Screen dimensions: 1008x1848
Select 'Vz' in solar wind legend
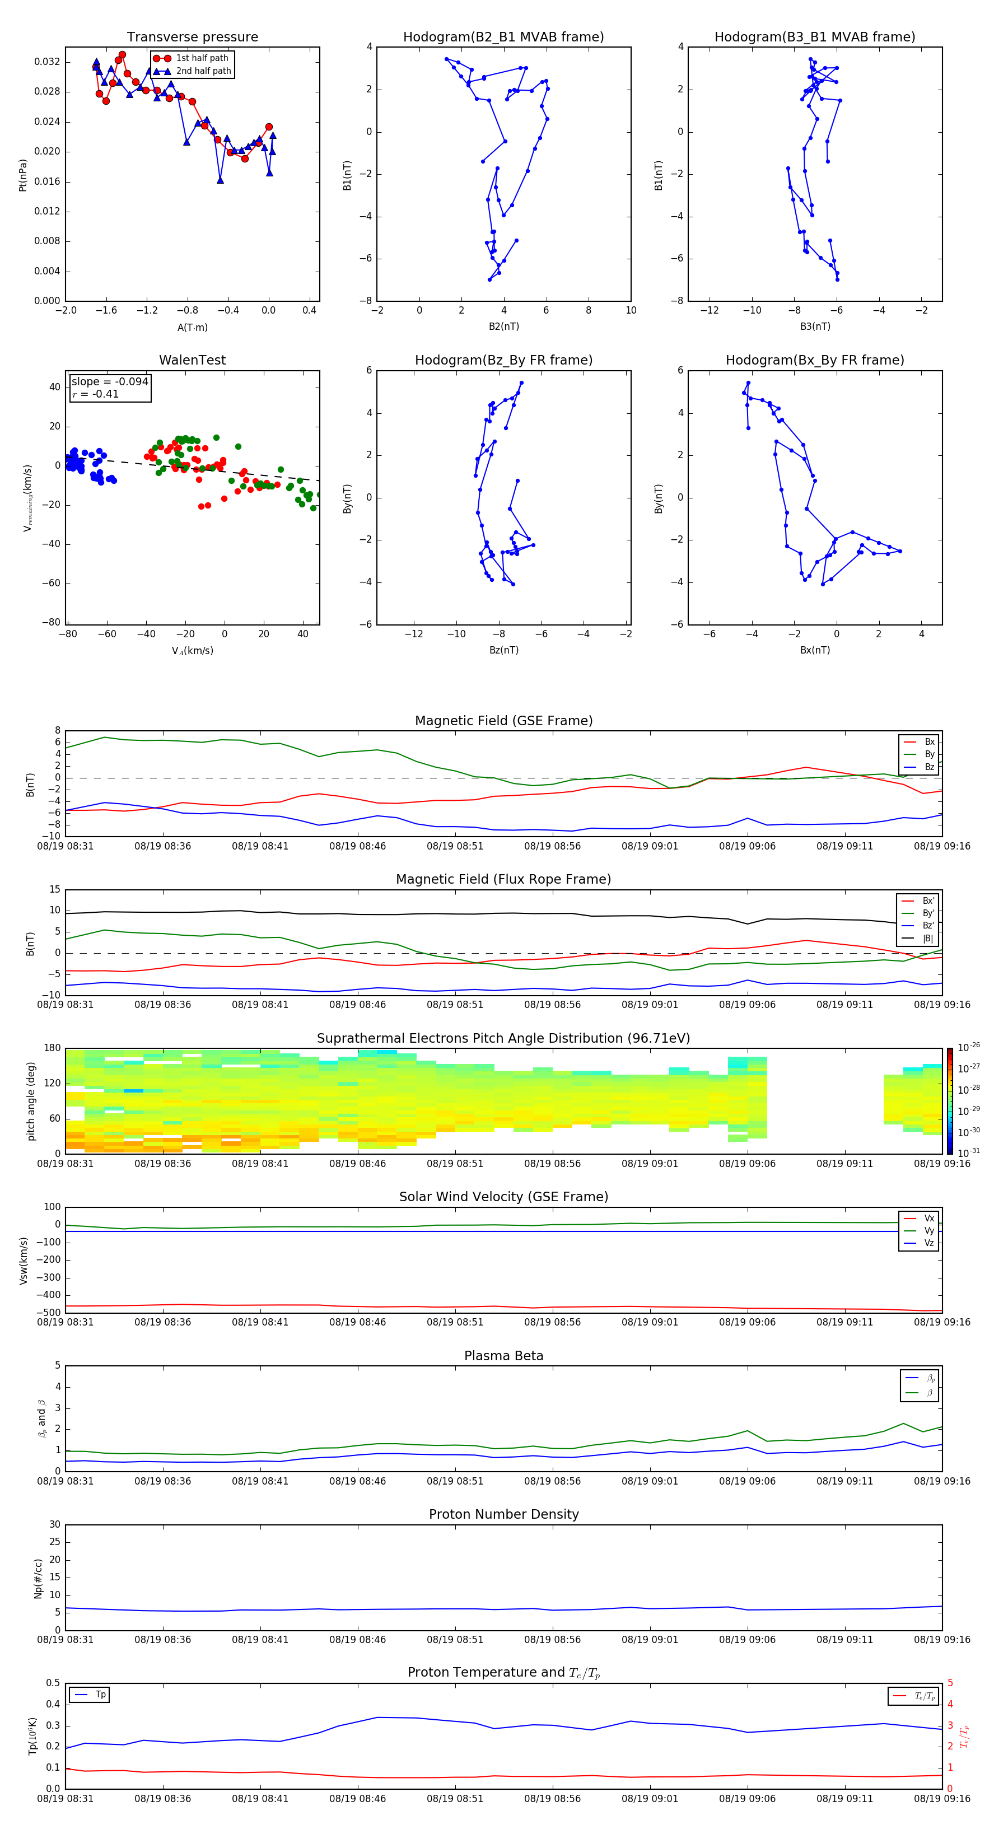[919, 1243]
